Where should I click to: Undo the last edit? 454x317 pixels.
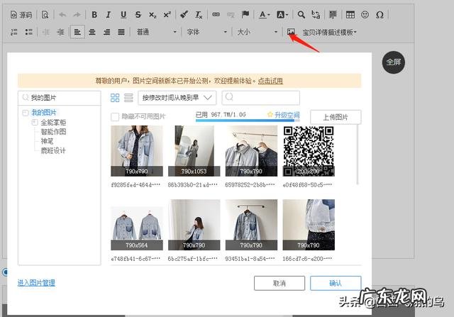pyautogui.click(x=62, y=15)
